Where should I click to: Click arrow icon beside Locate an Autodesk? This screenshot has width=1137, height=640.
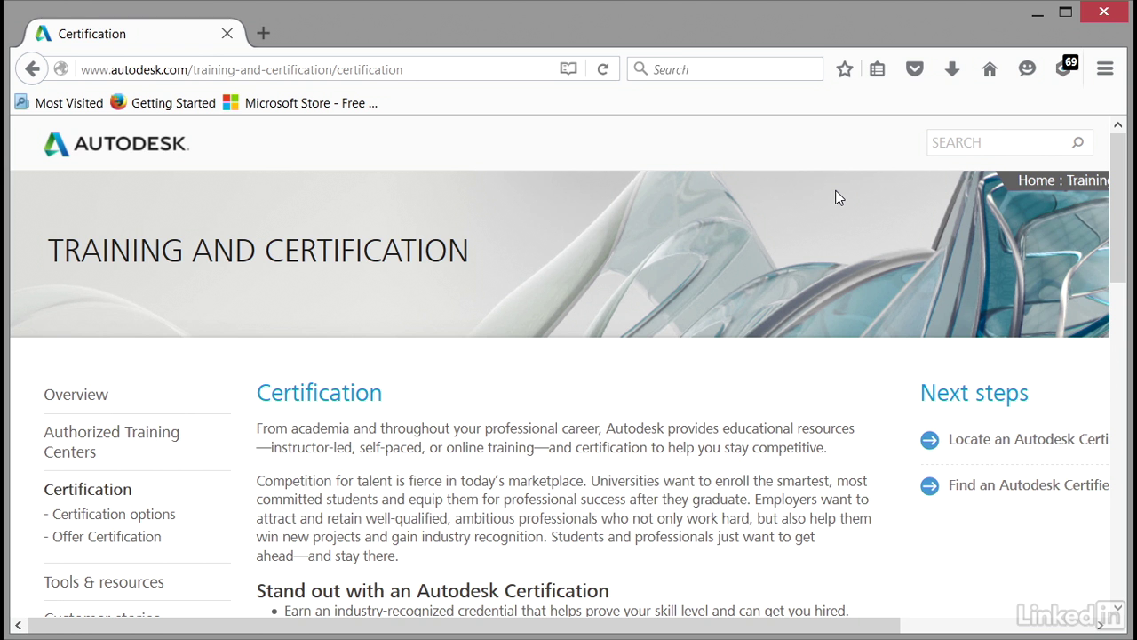pyautogui.click(x=929, y=440)
